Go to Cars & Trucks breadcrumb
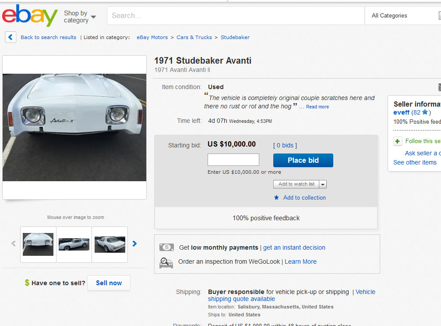The image size is (441, 326). pos(194,37)
